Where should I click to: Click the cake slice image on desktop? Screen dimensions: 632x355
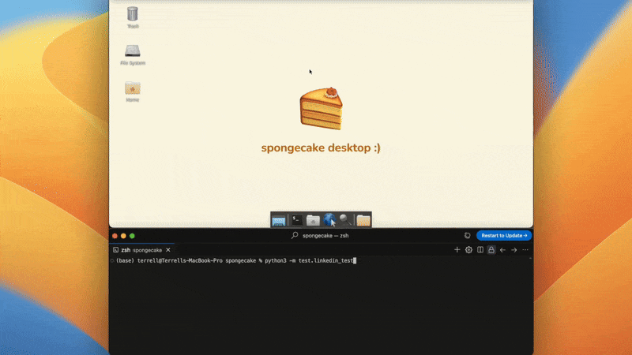pyautogui.click(x=322, y=108)
